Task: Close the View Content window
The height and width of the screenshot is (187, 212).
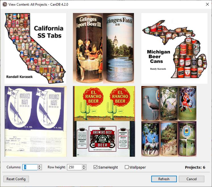Action: [207, 4]
